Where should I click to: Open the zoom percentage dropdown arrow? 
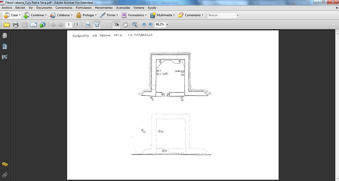point(167,25)
